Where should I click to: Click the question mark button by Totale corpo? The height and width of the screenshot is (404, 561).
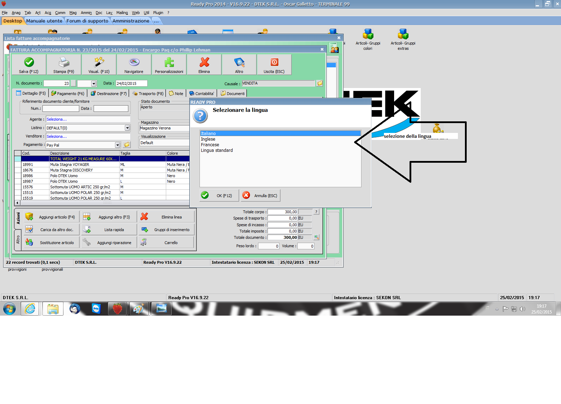(316, 212)
